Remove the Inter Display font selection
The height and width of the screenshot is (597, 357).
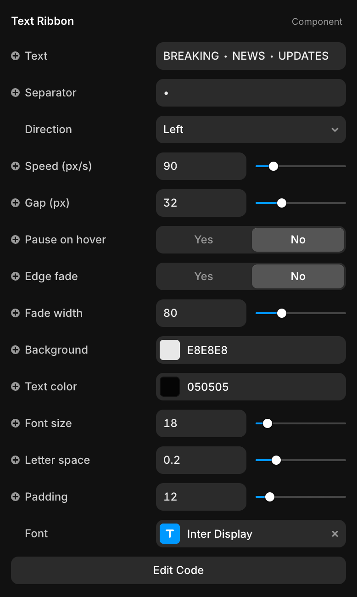tap(335, 534)
